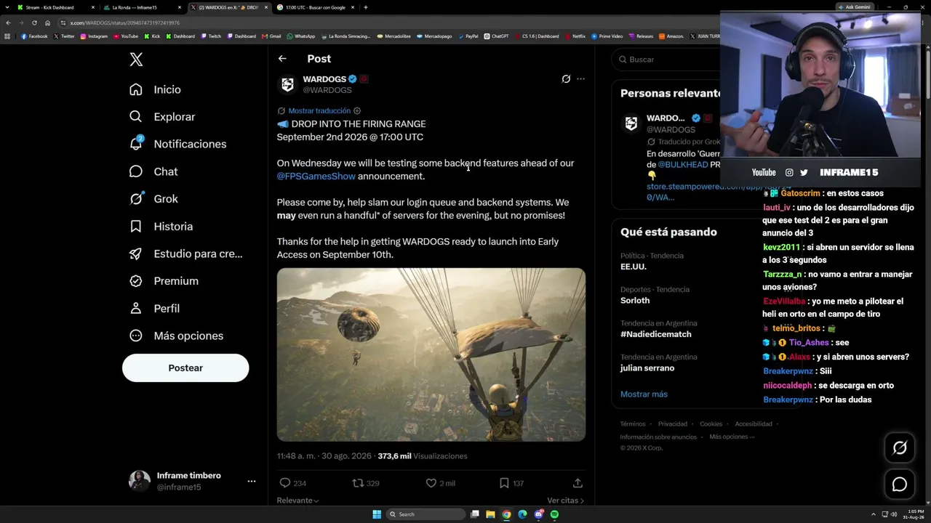Screen dimensions: 931x523
Task: Open the #Nadiedicematch trend
Action: (x=656, y=334)
